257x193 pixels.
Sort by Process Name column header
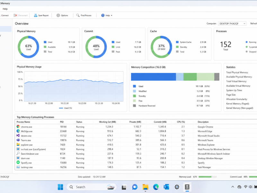coord(23,122)
